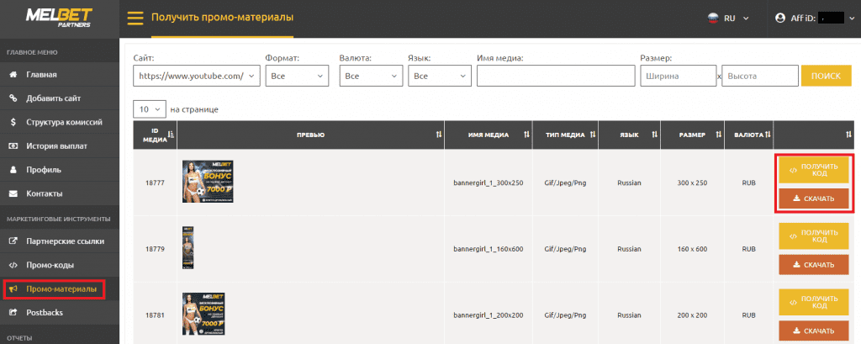Screen dimensions: 861x344
Task: Click media ID 18781
Action: pyautogui.click(x=155, y=315)
